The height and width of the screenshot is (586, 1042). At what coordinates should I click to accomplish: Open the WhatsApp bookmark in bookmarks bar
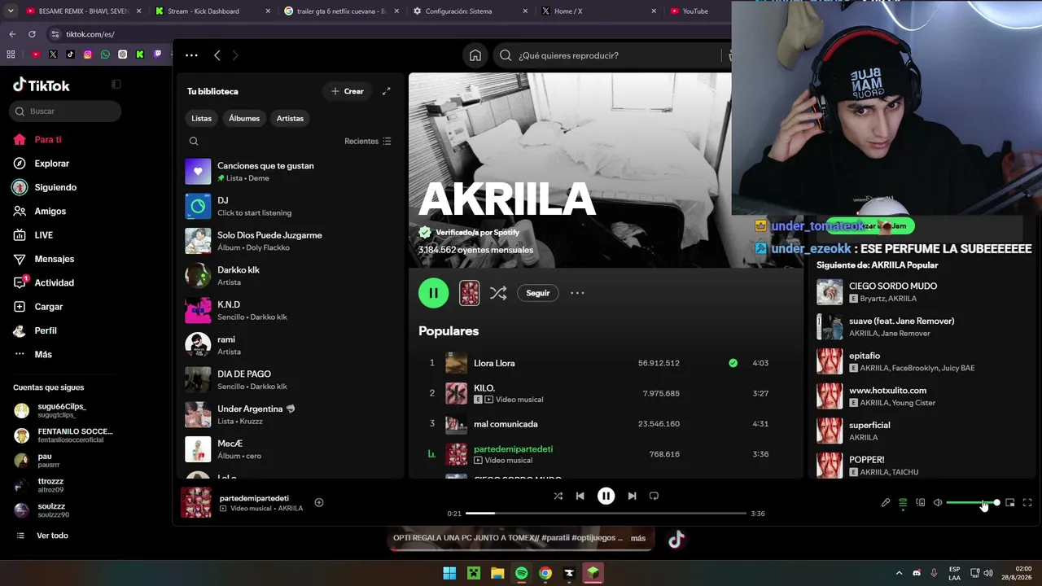105,55
